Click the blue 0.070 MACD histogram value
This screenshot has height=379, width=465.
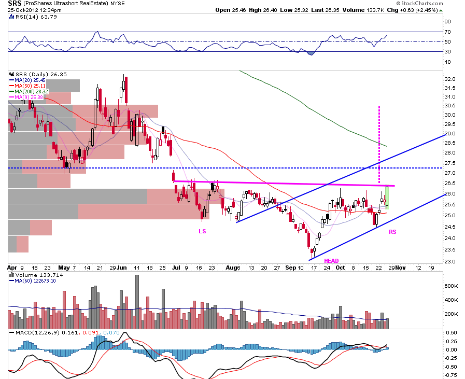coord(111,332)
